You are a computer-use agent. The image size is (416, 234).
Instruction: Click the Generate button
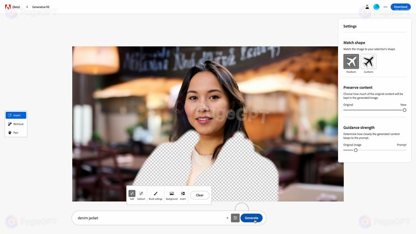point(252,218)
